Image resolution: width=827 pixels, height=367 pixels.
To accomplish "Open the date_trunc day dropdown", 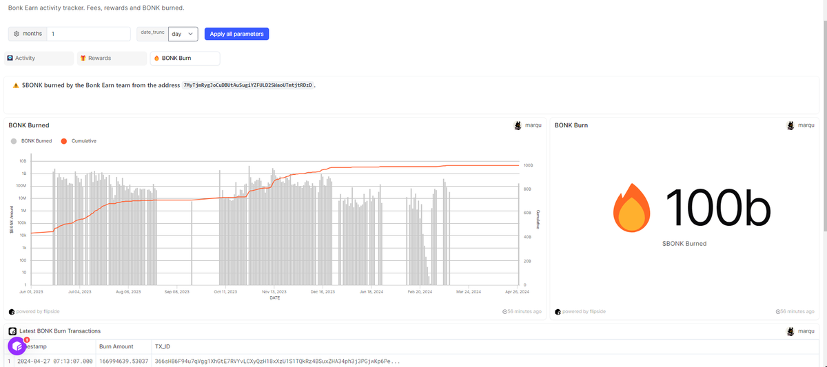I will (x=183, y=34).
